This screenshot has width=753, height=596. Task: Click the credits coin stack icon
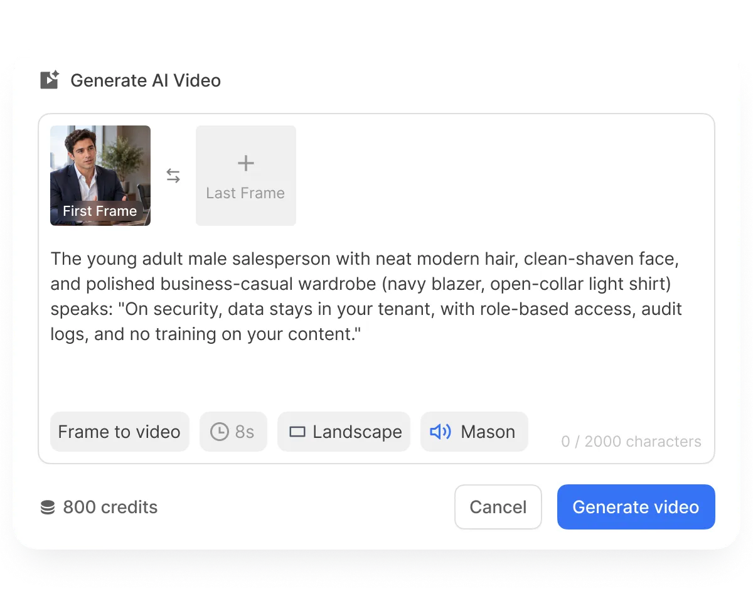pyautogui.click(x=48, y=507)
